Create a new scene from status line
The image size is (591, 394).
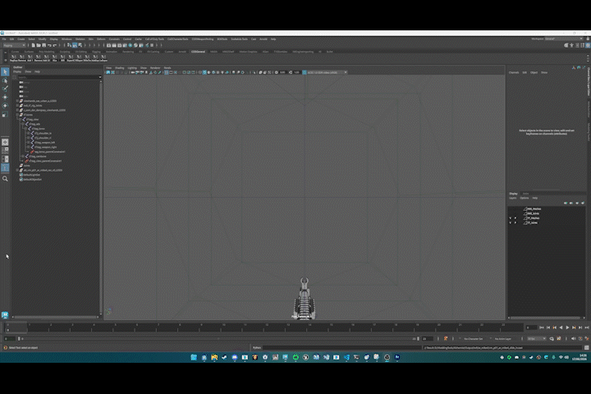pyautogui.click(x=33, y=45)
